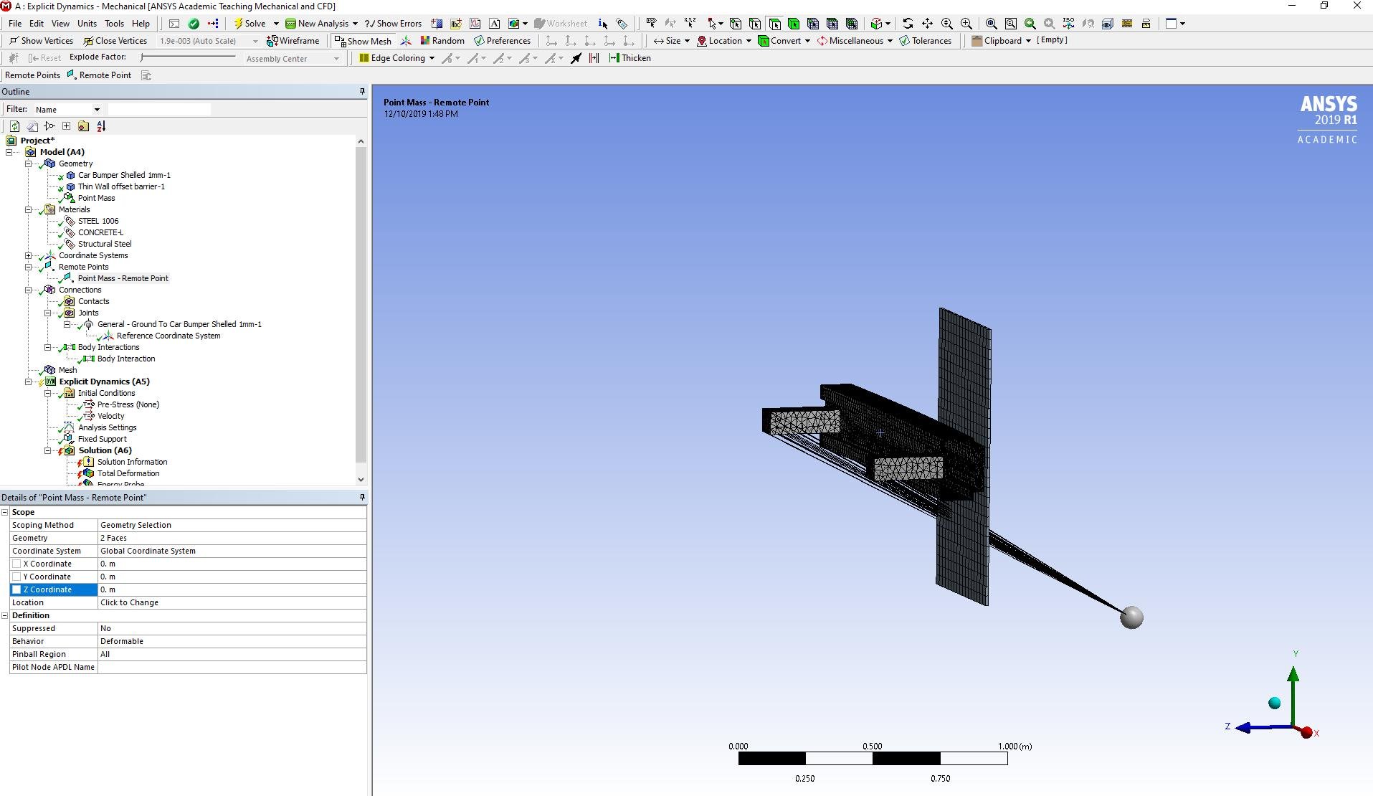Toggle Show Mesh display
This screenshot has height=796, width=1373.
pos(363,41)
